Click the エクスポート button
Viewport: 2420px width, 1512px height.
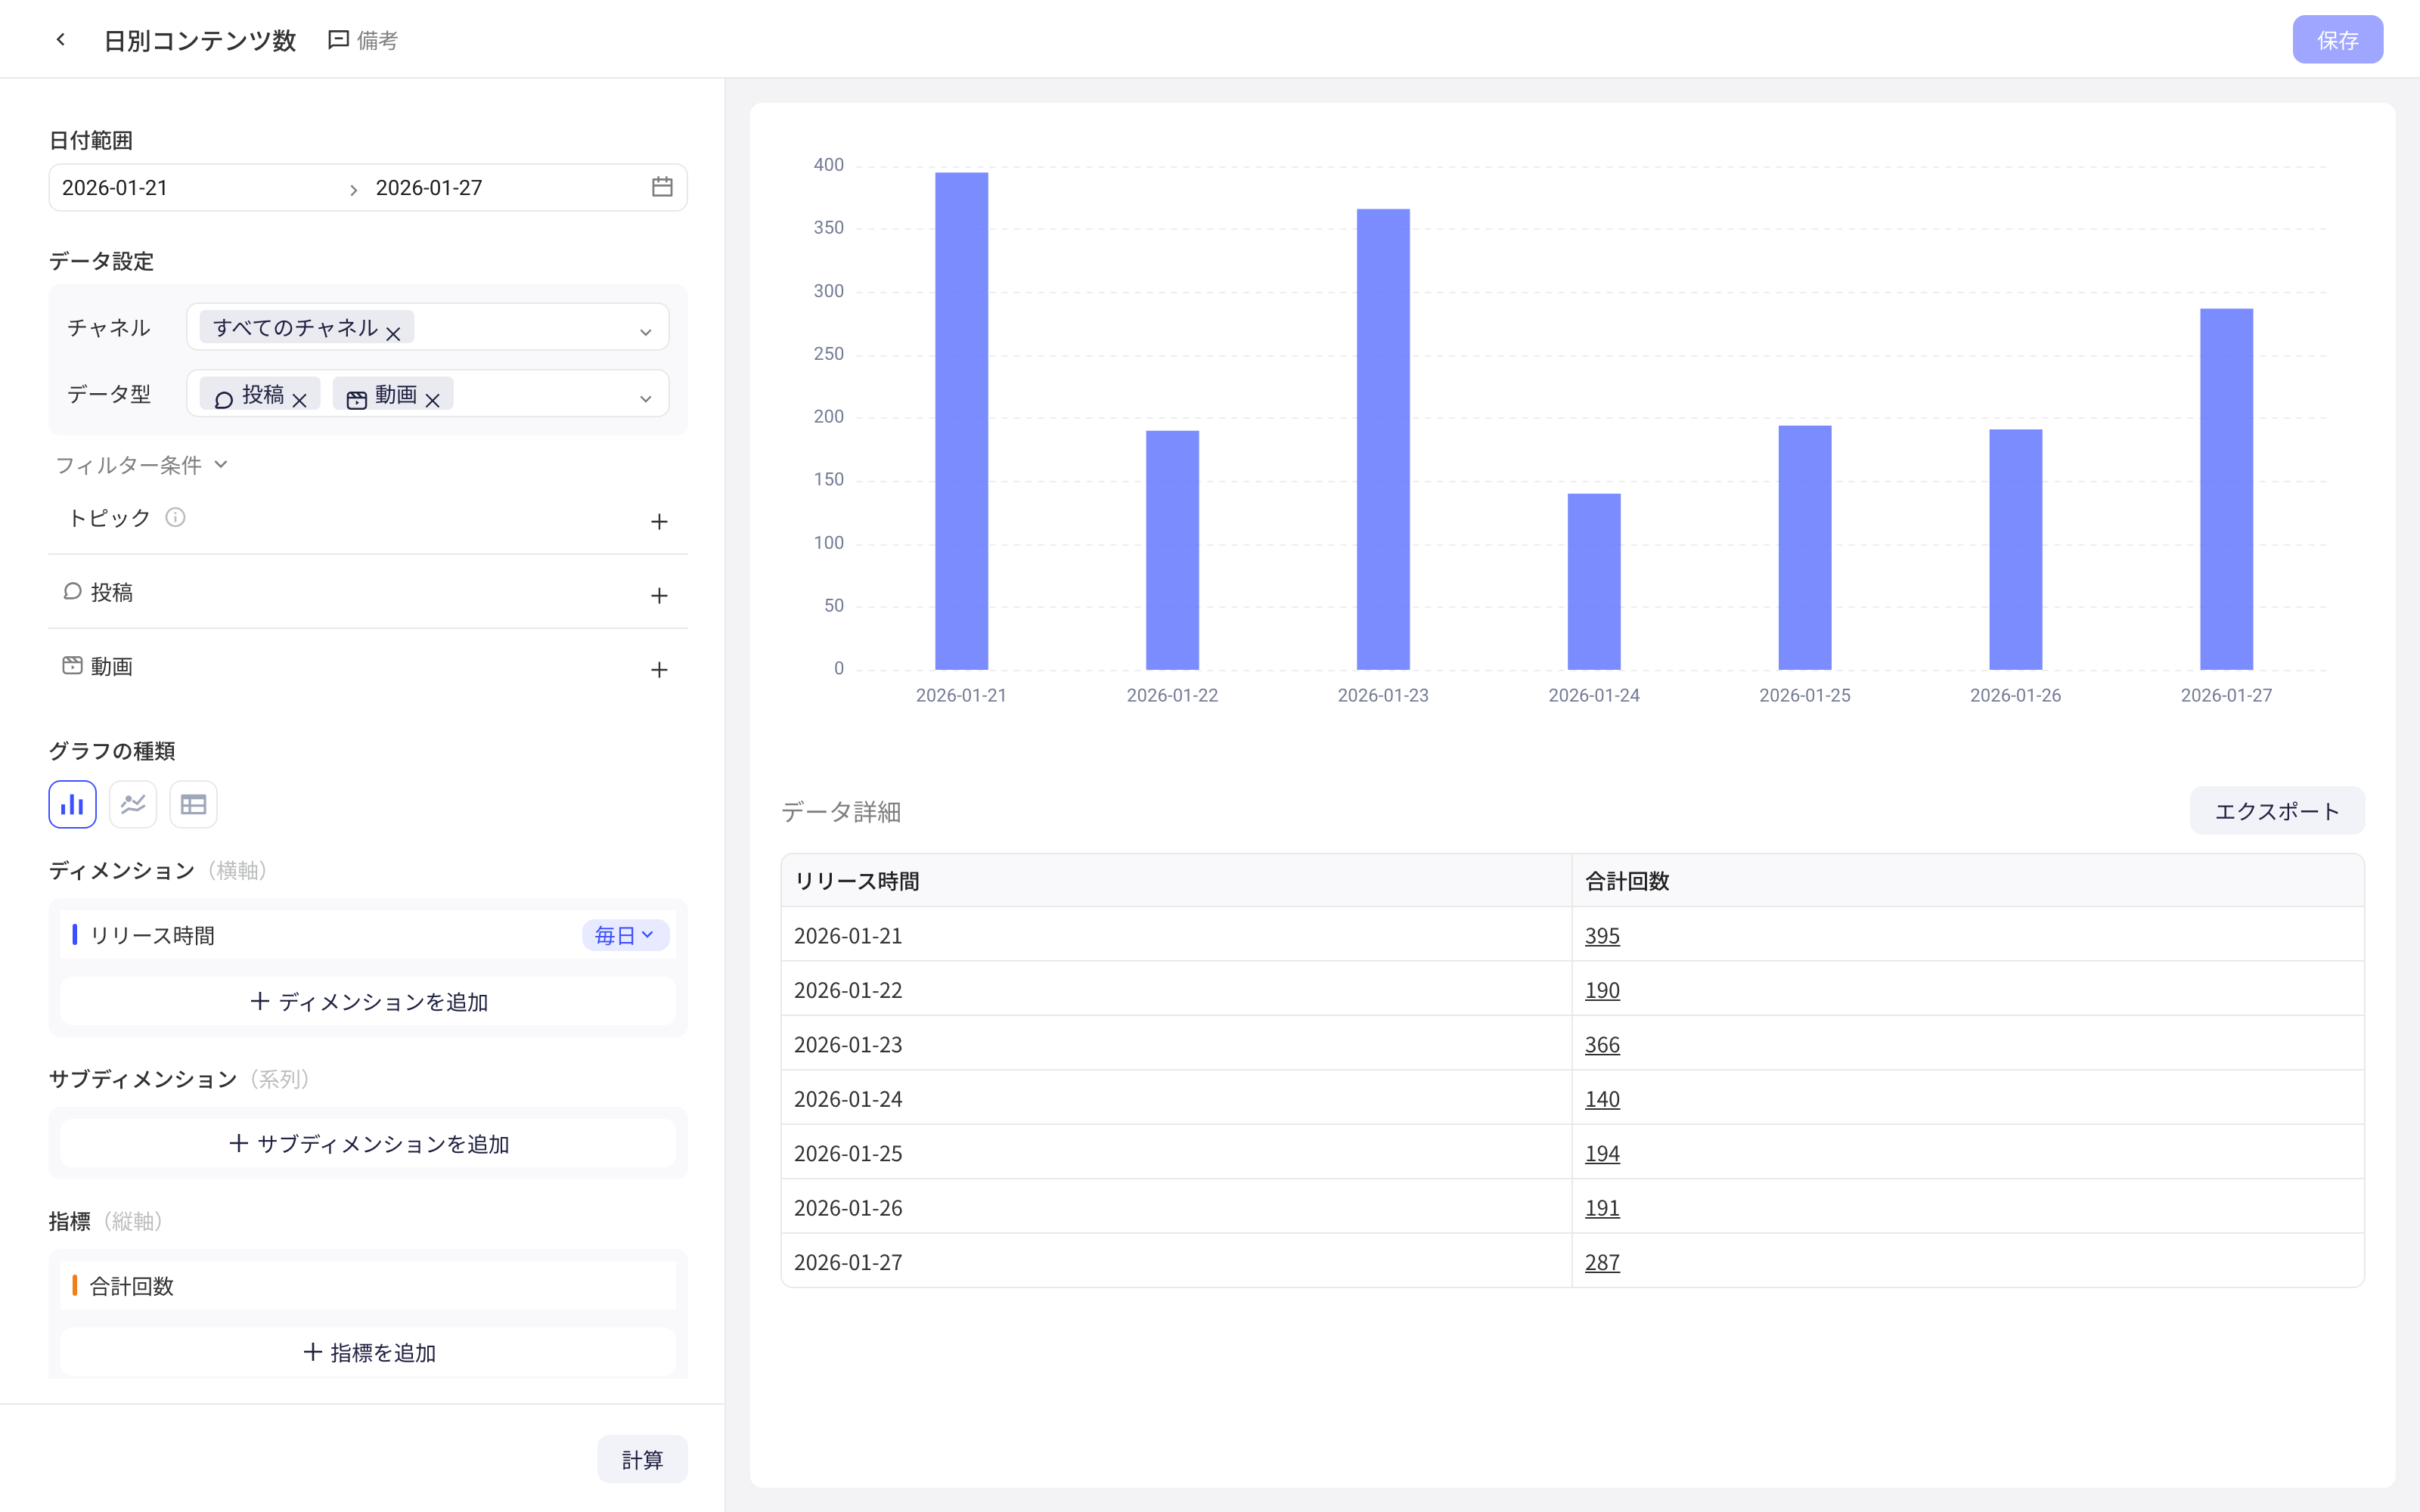2277,811
